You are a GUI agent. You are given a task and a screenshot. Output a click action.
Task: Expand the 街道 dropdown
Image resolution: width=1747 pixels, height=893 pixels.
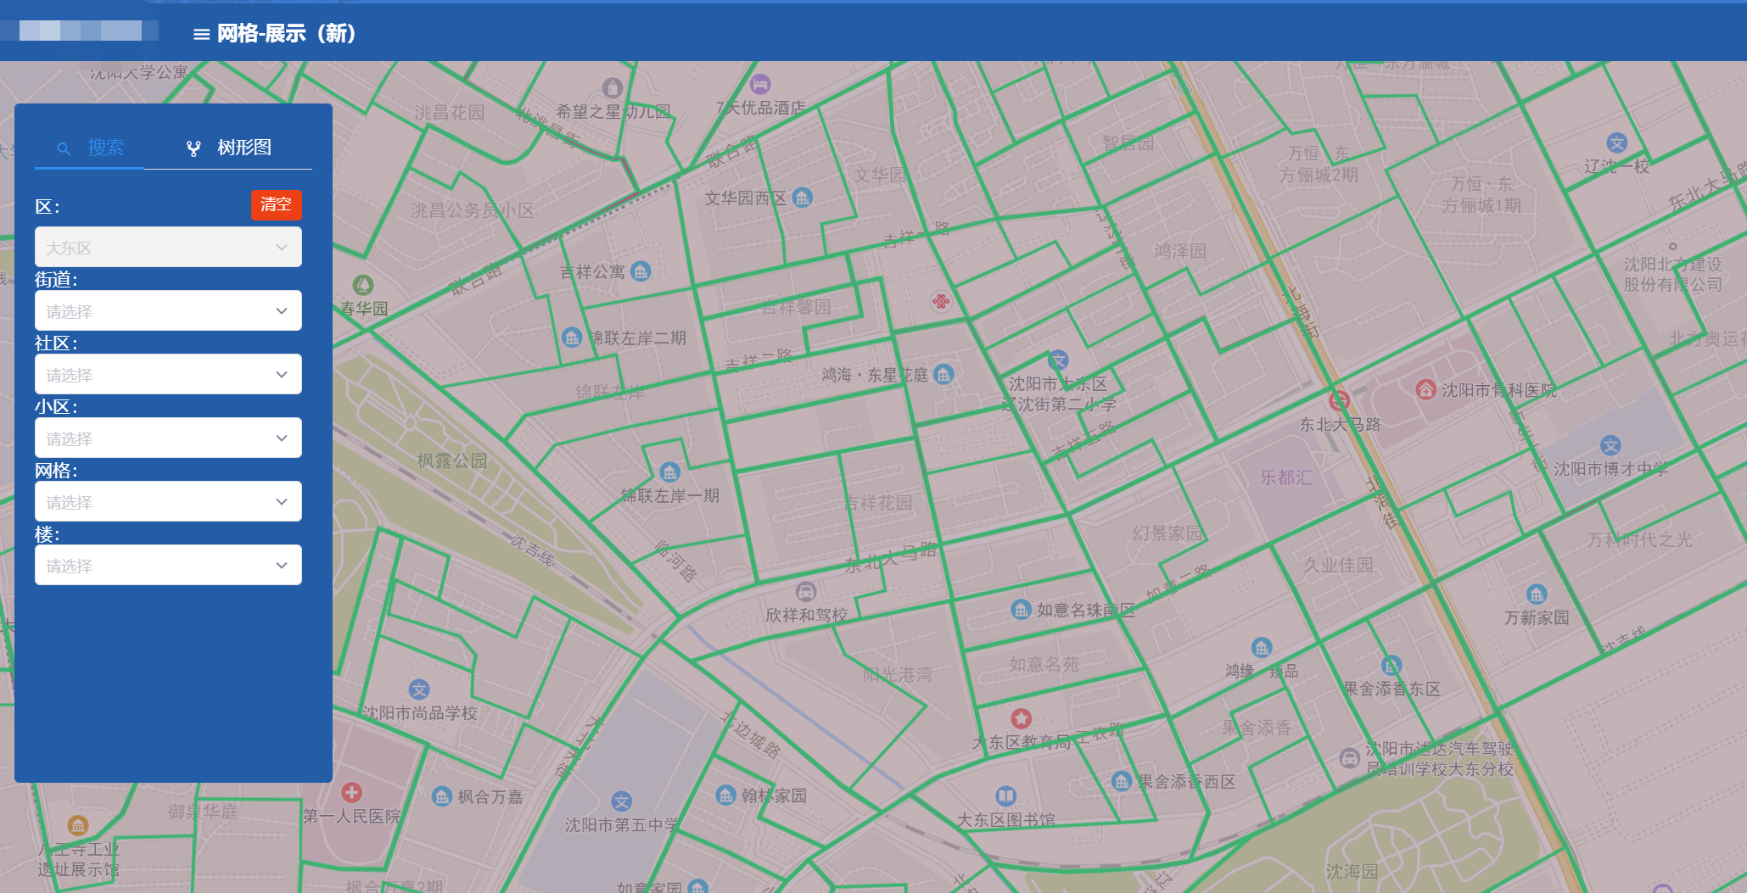coord(168,311)
